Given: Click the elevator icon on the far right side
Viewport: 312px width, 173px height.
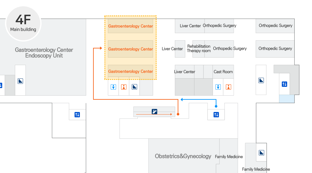Looking at the screenshot, I should tap(284, 84).
